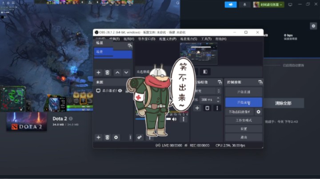Open source properties gear in Sources panel

tap(116, 137)
